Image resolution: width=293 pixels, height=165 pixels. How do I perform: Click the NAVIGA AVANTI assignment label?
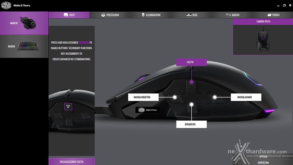[246, 97]
